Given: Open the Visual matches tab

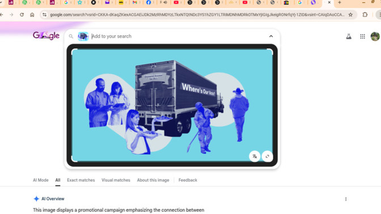Looking at the screenshot, I should pos(116,180).
